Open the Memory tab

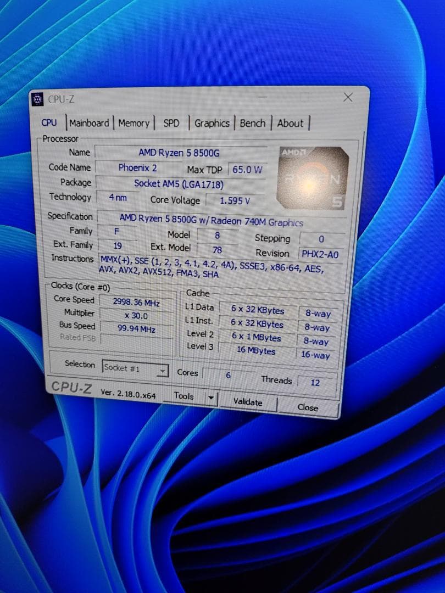tap(134, 124)
